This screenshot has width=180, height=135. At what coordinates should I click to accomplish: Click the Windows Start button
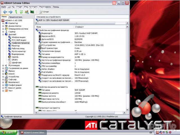point(8,132)
